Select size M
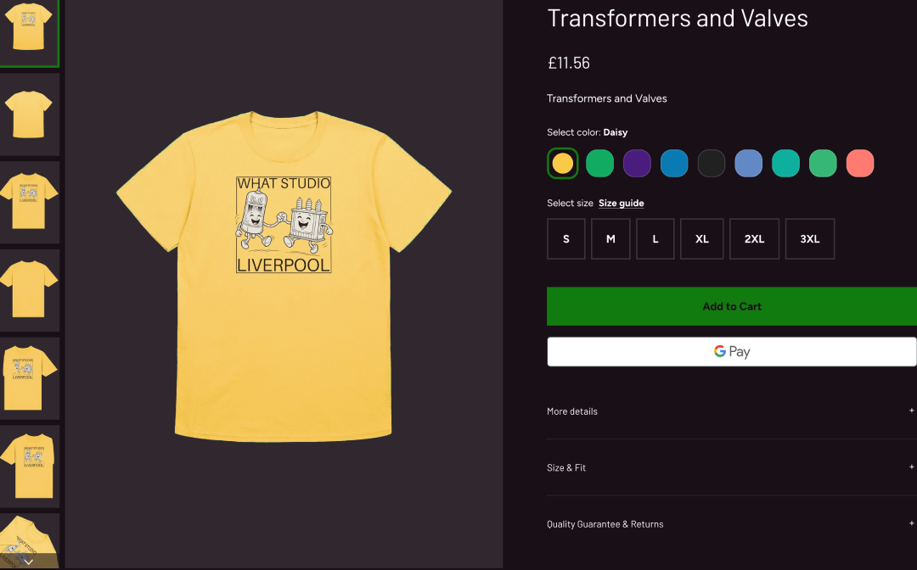The width and height of the screenshot is (917, 570). (x=610, y=238)
